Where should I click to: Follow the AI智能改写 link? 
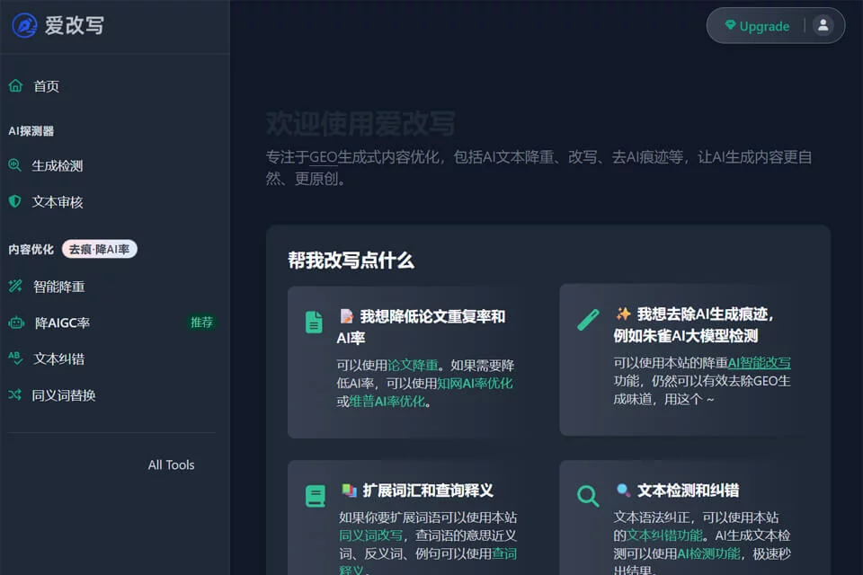click(759, 363)
